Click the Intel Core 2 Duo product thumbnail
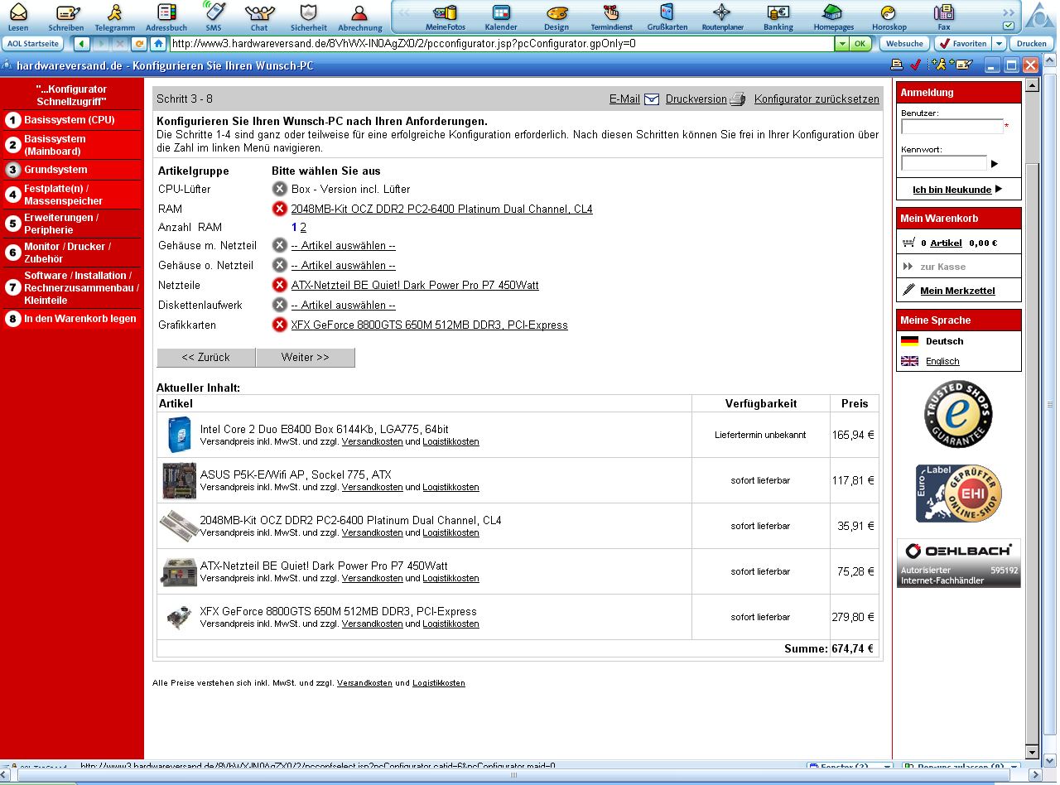The height and width of the screenshot is (785, 1060). click(179, 435)
